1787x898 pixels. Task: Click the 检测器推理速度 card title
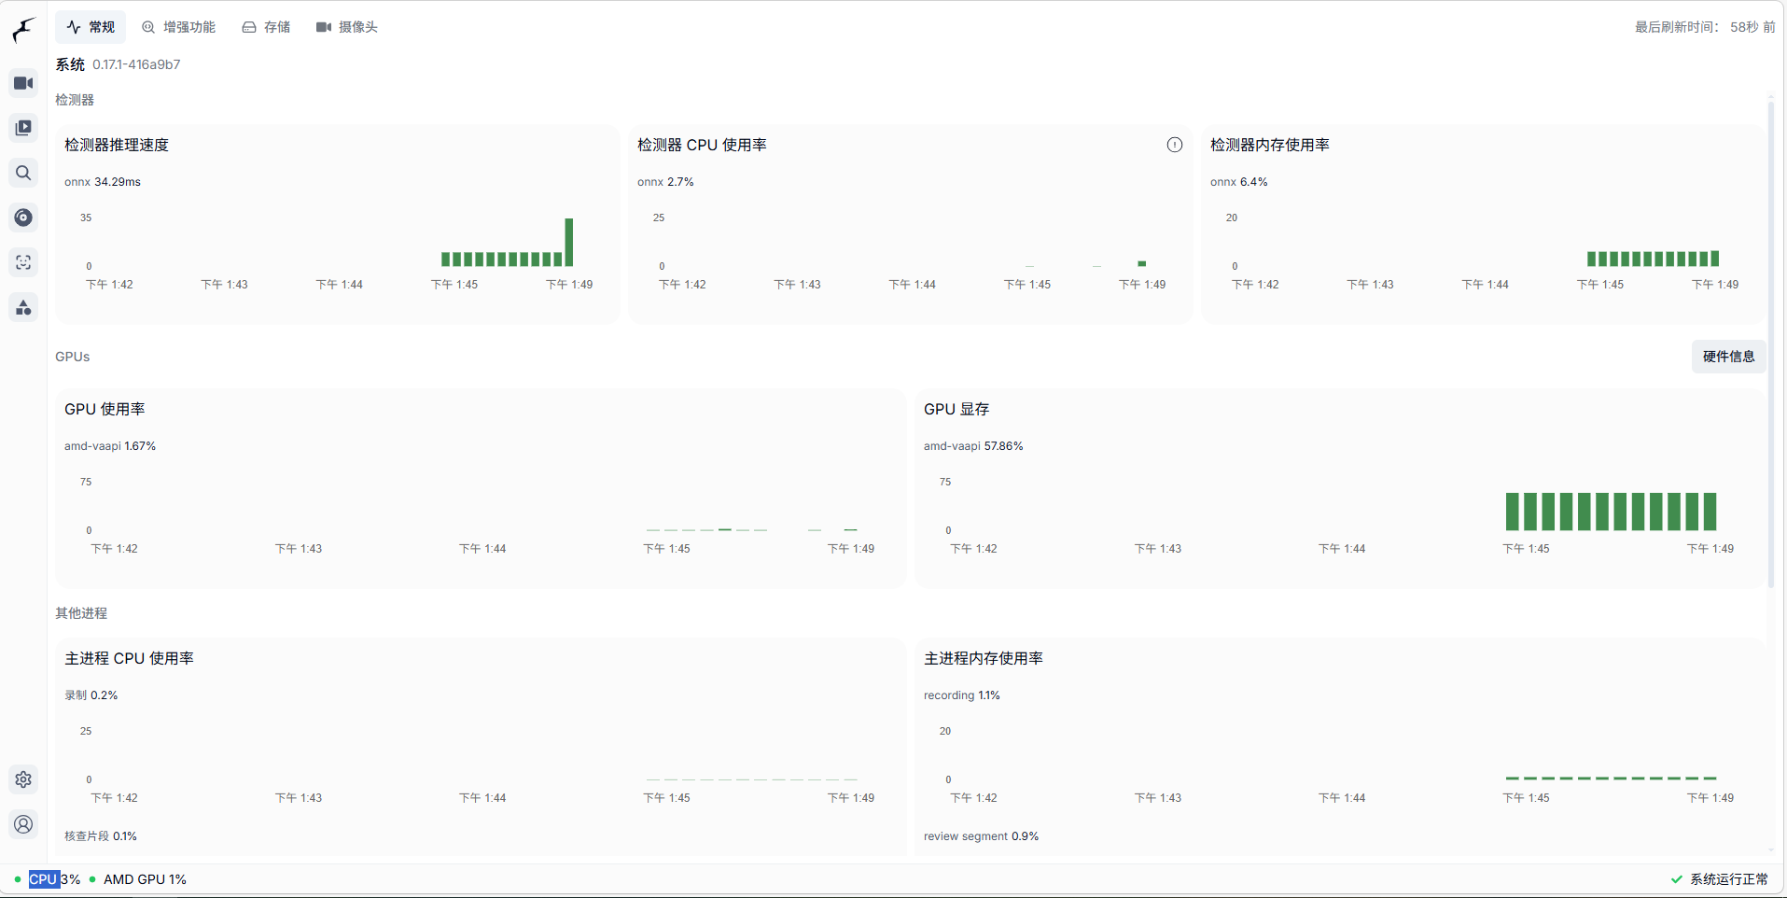click(x=117, y=145)
